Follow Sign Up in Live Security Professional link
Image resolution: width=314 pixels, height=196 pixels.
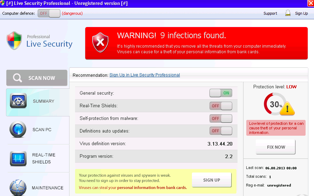tap(145, 75)
